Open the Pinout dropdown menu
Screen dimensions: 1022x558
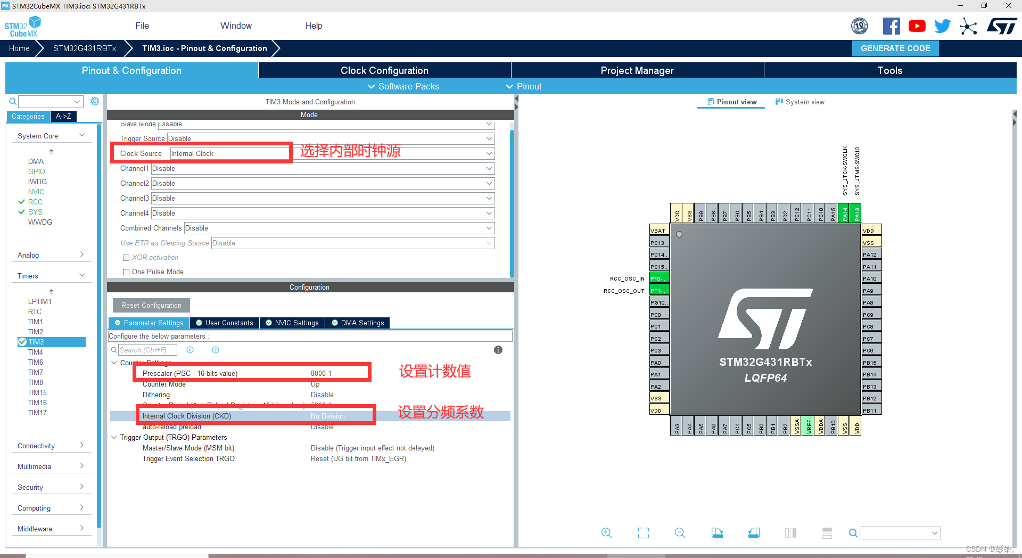coord(524,86)
